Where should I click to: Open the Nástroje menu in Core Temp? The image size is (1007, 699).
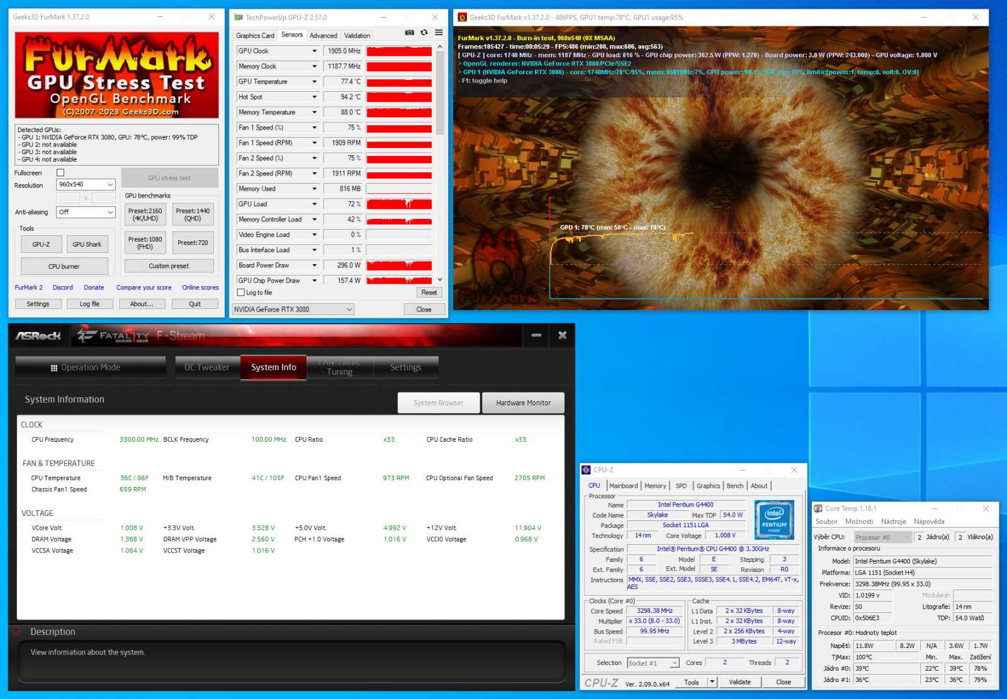[x=894, y=522]
